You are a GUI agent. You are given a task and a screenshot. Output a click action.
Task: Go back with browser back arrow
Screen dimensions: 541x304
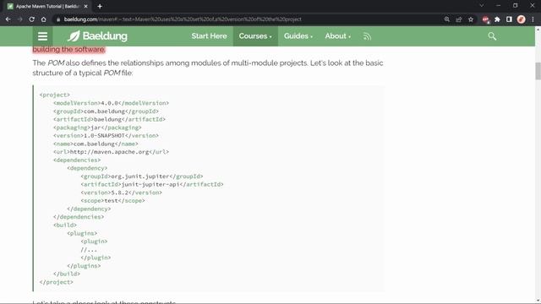[x=8, y=19]
